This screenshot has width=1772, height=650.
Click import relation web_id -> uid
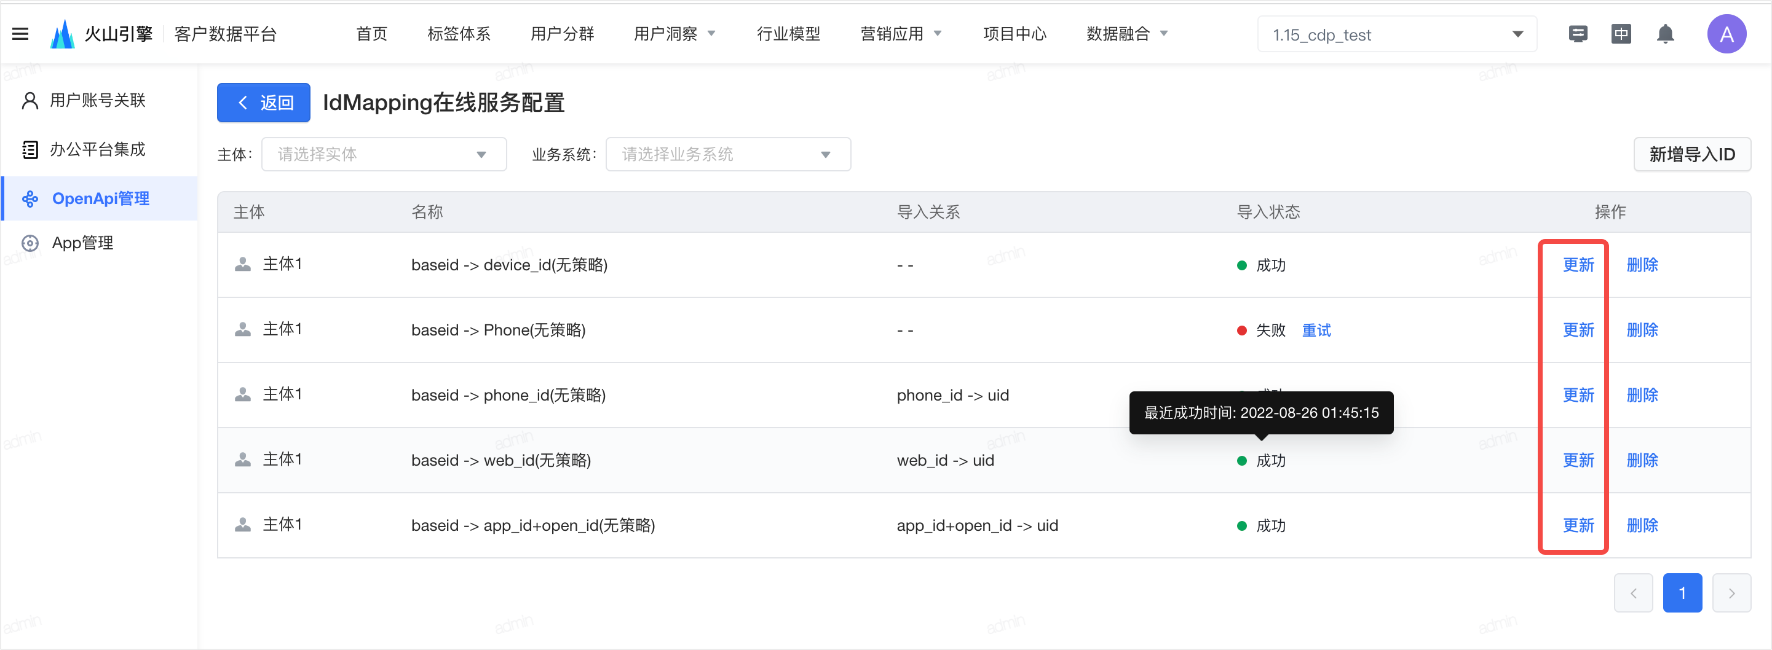[945, 460]
